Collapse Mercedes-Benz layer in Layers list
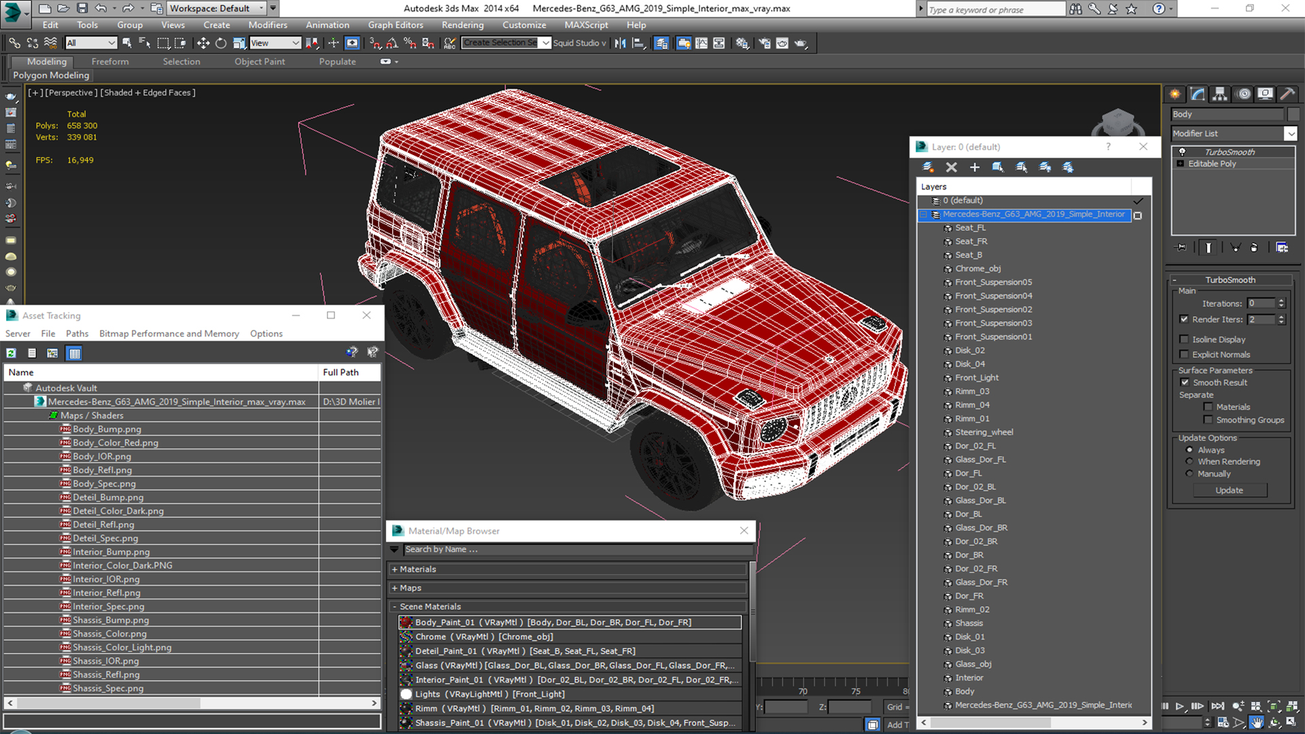 (923, 215)
